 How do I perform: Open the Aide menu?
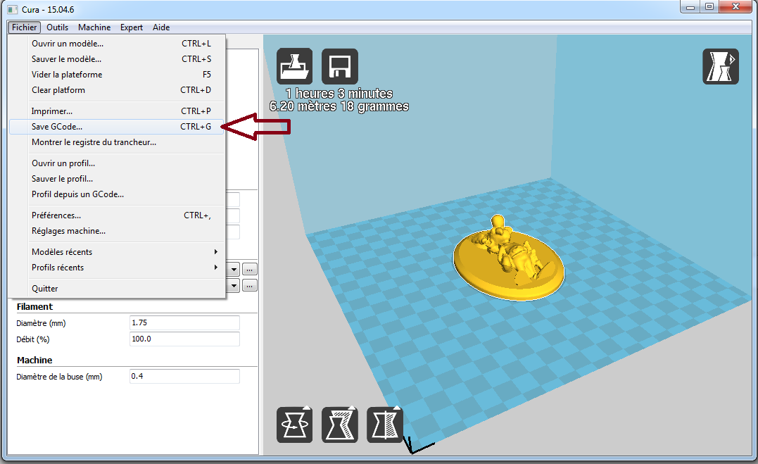tap(161, 27)
